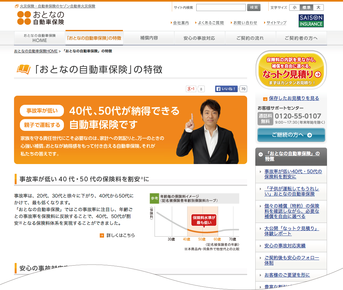The image size is (343, 290).
Task: Click the orange arrow before サイトマップ
Action: (265, 23)
